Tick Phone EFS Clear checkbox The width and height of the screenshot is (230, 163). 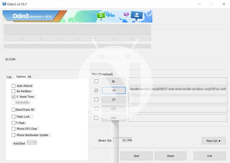(x=13, y=129)
